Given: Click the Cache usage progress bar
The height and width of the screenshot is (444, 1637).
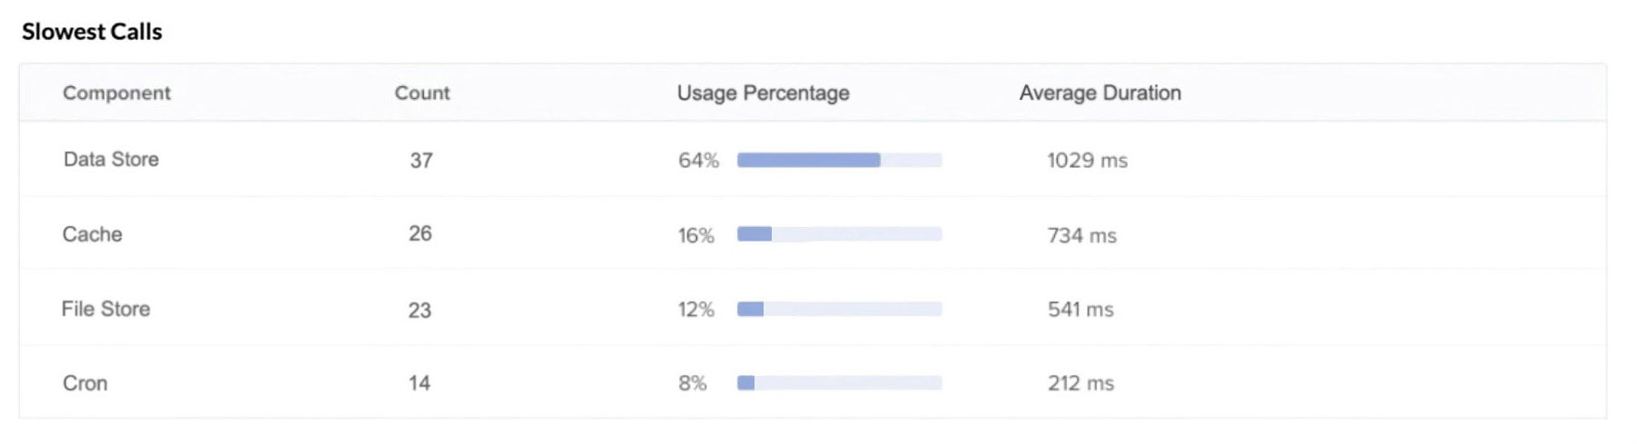Looking at the screenshot, I should coord(839,234).
